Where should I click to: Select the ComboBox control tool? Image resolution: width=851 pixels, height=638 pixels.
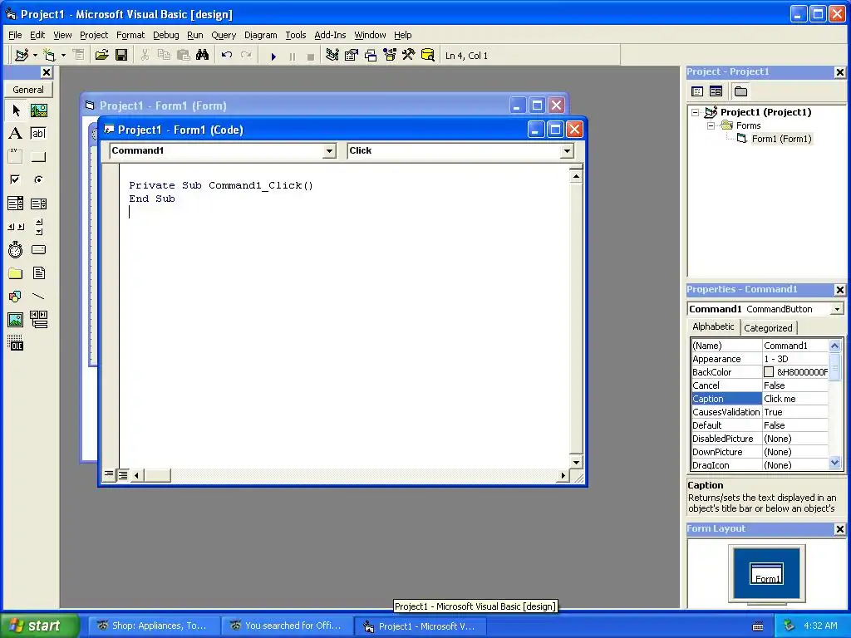click(16, 204)
